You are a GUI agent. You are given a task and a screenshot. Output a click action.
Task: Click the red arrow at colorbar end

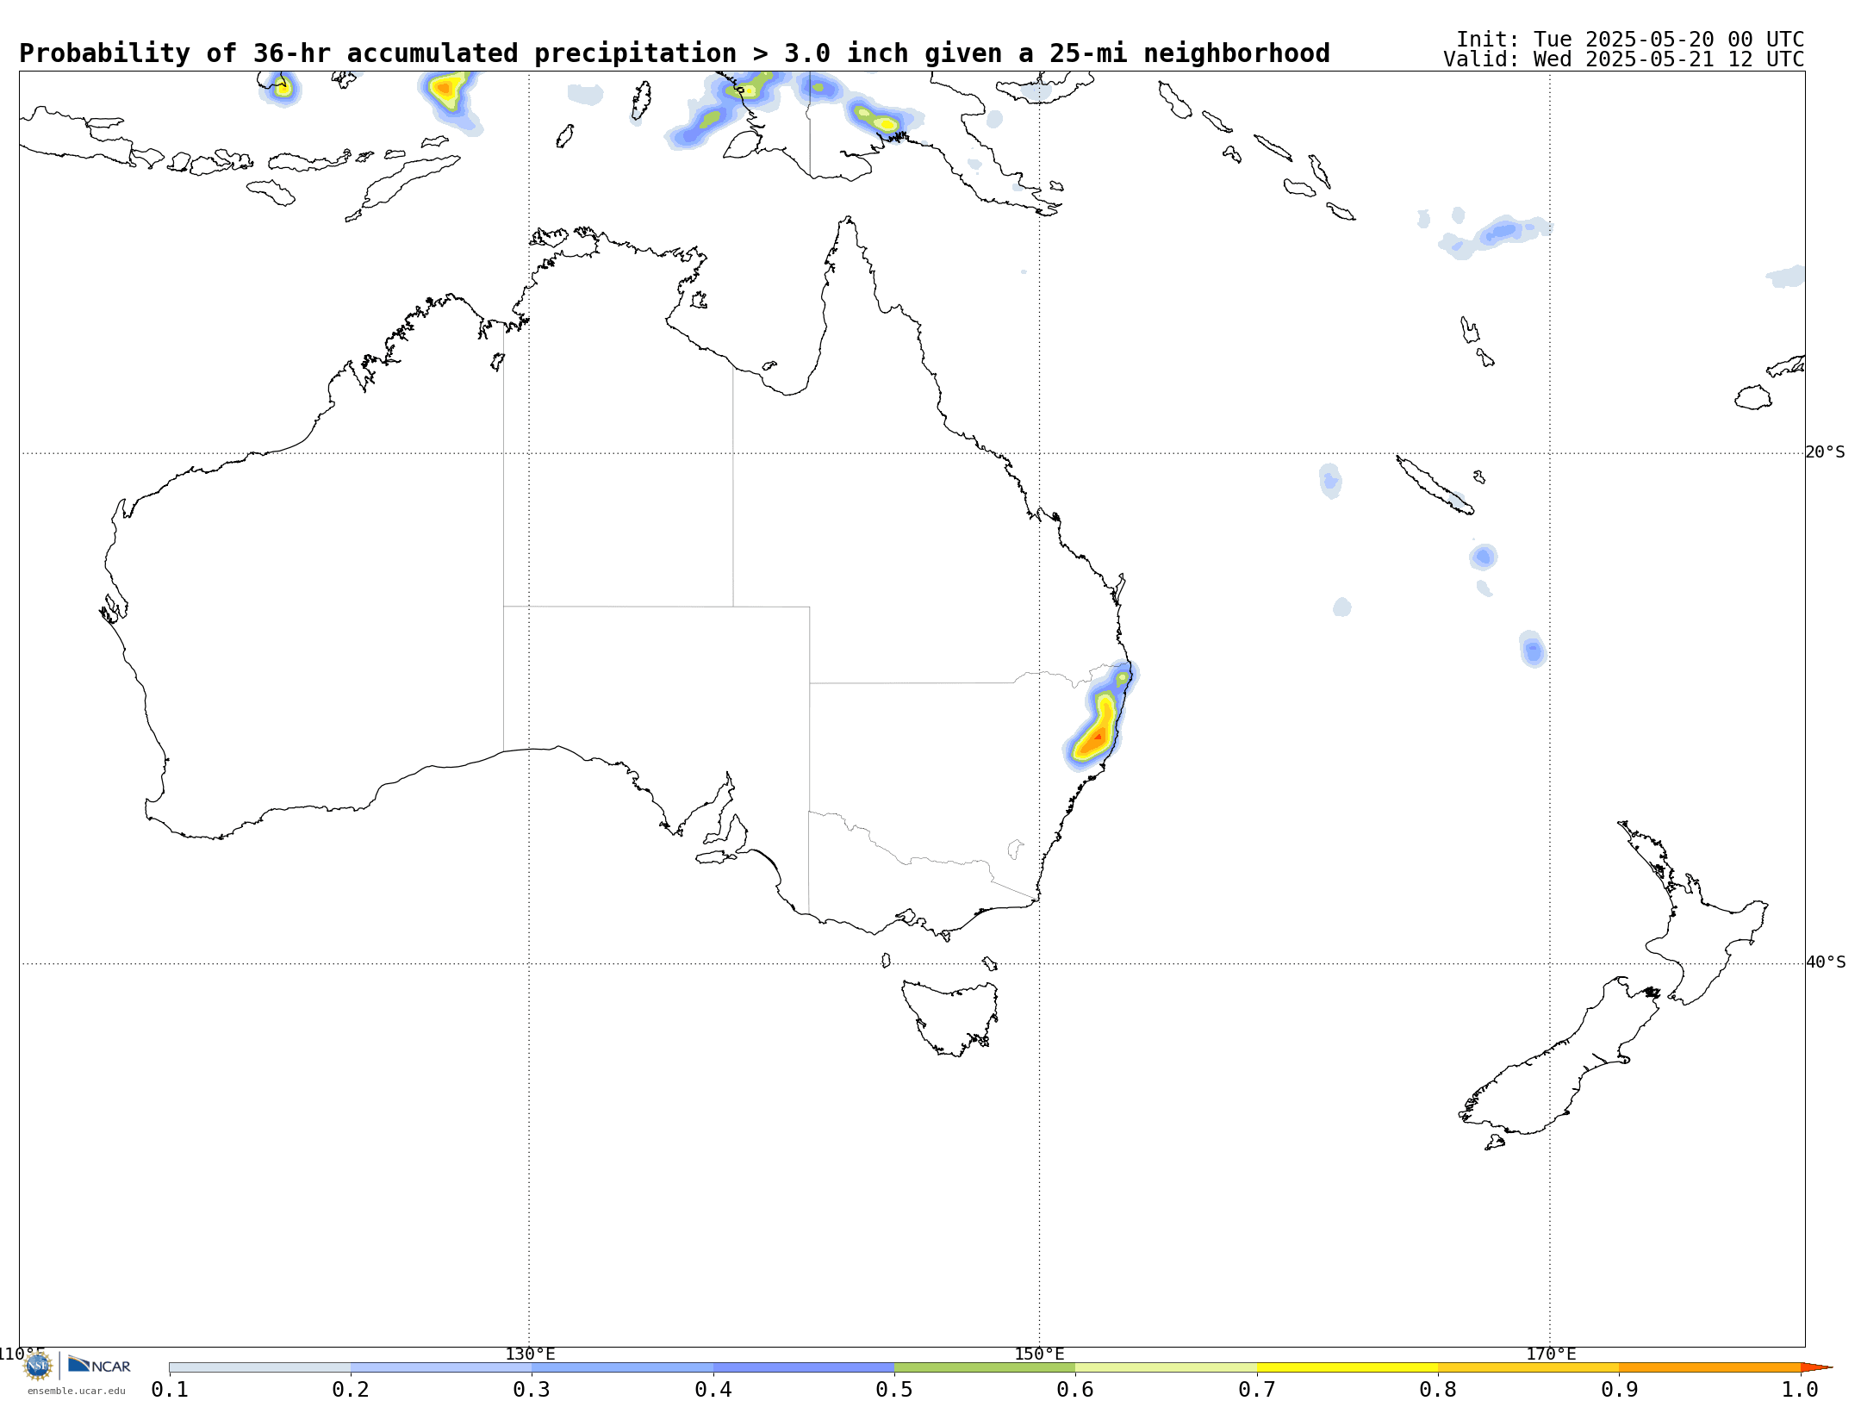tap(1816, 1367)
